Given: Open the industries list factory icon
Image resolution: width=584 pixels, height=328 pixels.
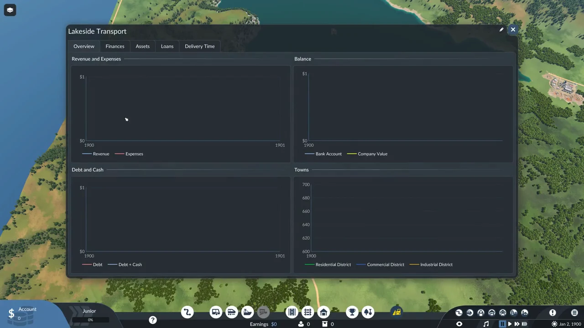Looking at the screenshot, I should point(525,313).
